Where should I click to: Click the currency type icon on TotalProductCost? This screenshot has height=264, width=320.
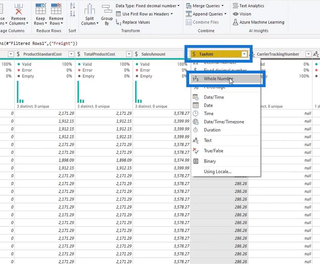click(79, 54)
